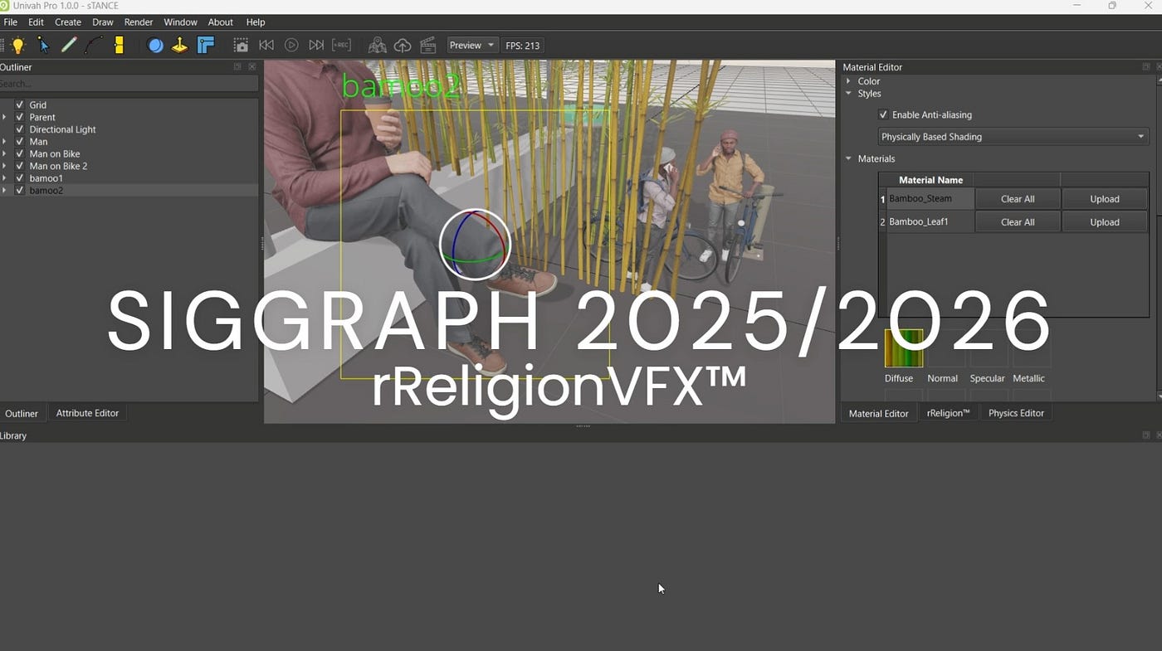The image size is (1162, 651).
Task: Click Clear All for Bamboo_Leaf1
Action: coord(1018,222)
